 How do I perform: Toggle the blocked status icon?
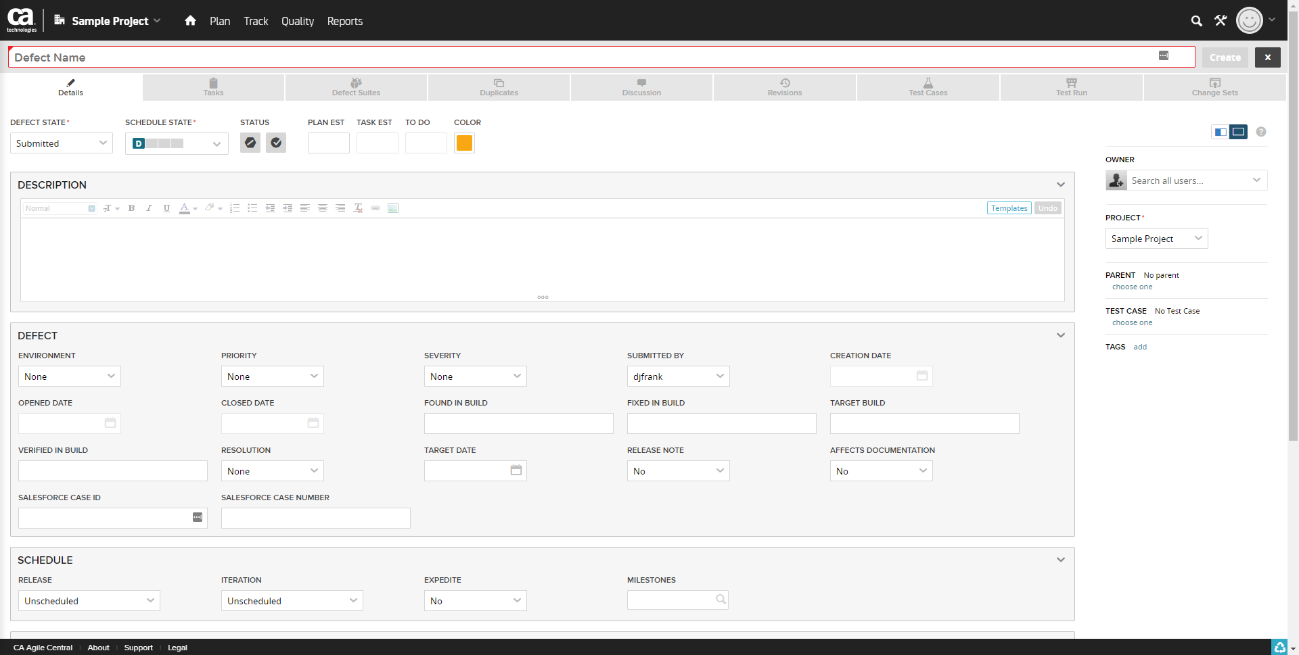coord(250,143)
